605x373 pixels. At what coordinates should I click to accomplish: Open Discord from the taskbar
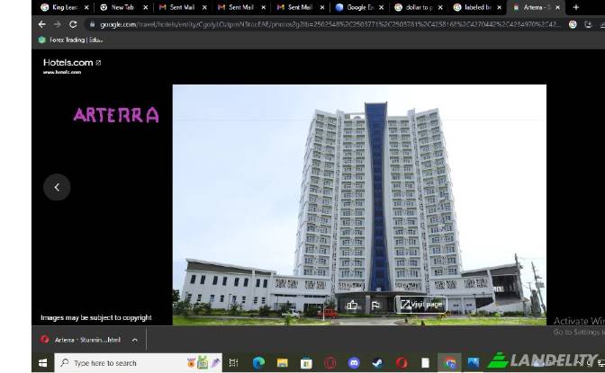point(354,363)
